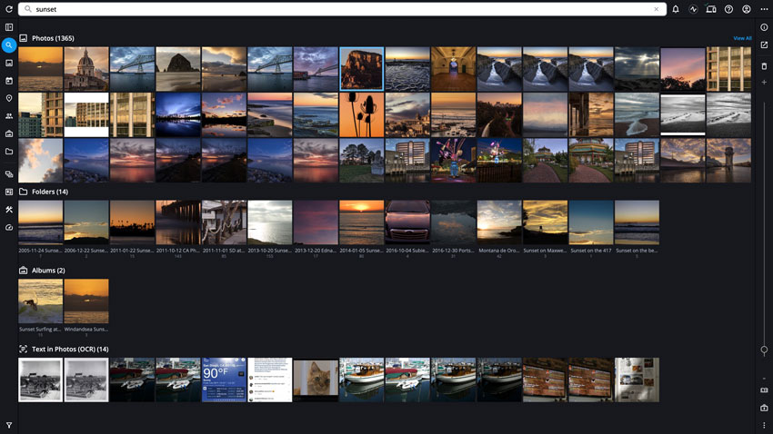The height and width of the screenshot is (434, 773).
Task: Click the book icon near bottom right
Action: [764, 390]
